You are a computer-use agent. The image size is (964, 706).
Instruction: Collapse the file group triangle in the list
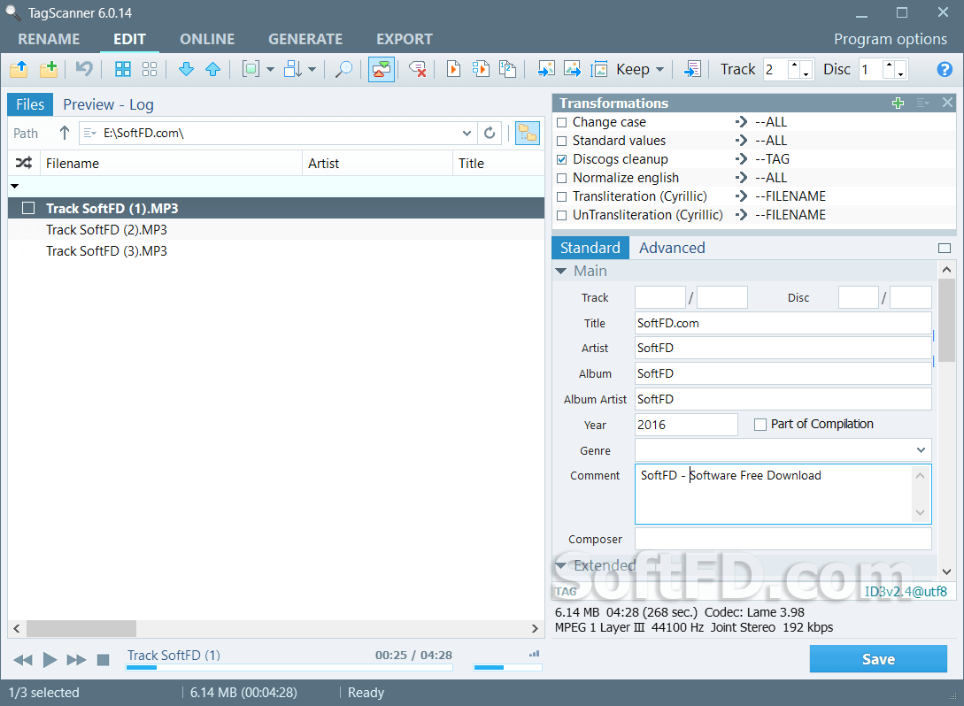15,186
